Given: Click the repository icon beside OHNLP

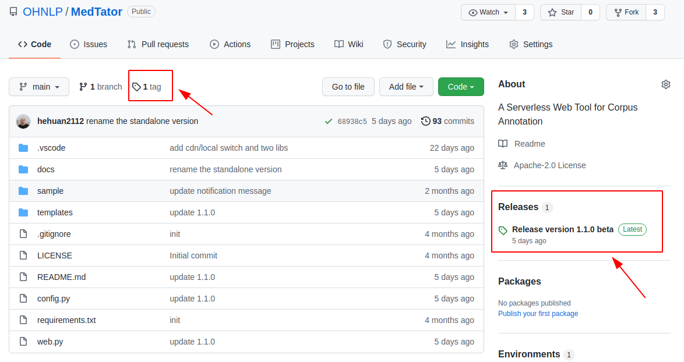Looking at the screenshot, I should click(x=14, y=12).
